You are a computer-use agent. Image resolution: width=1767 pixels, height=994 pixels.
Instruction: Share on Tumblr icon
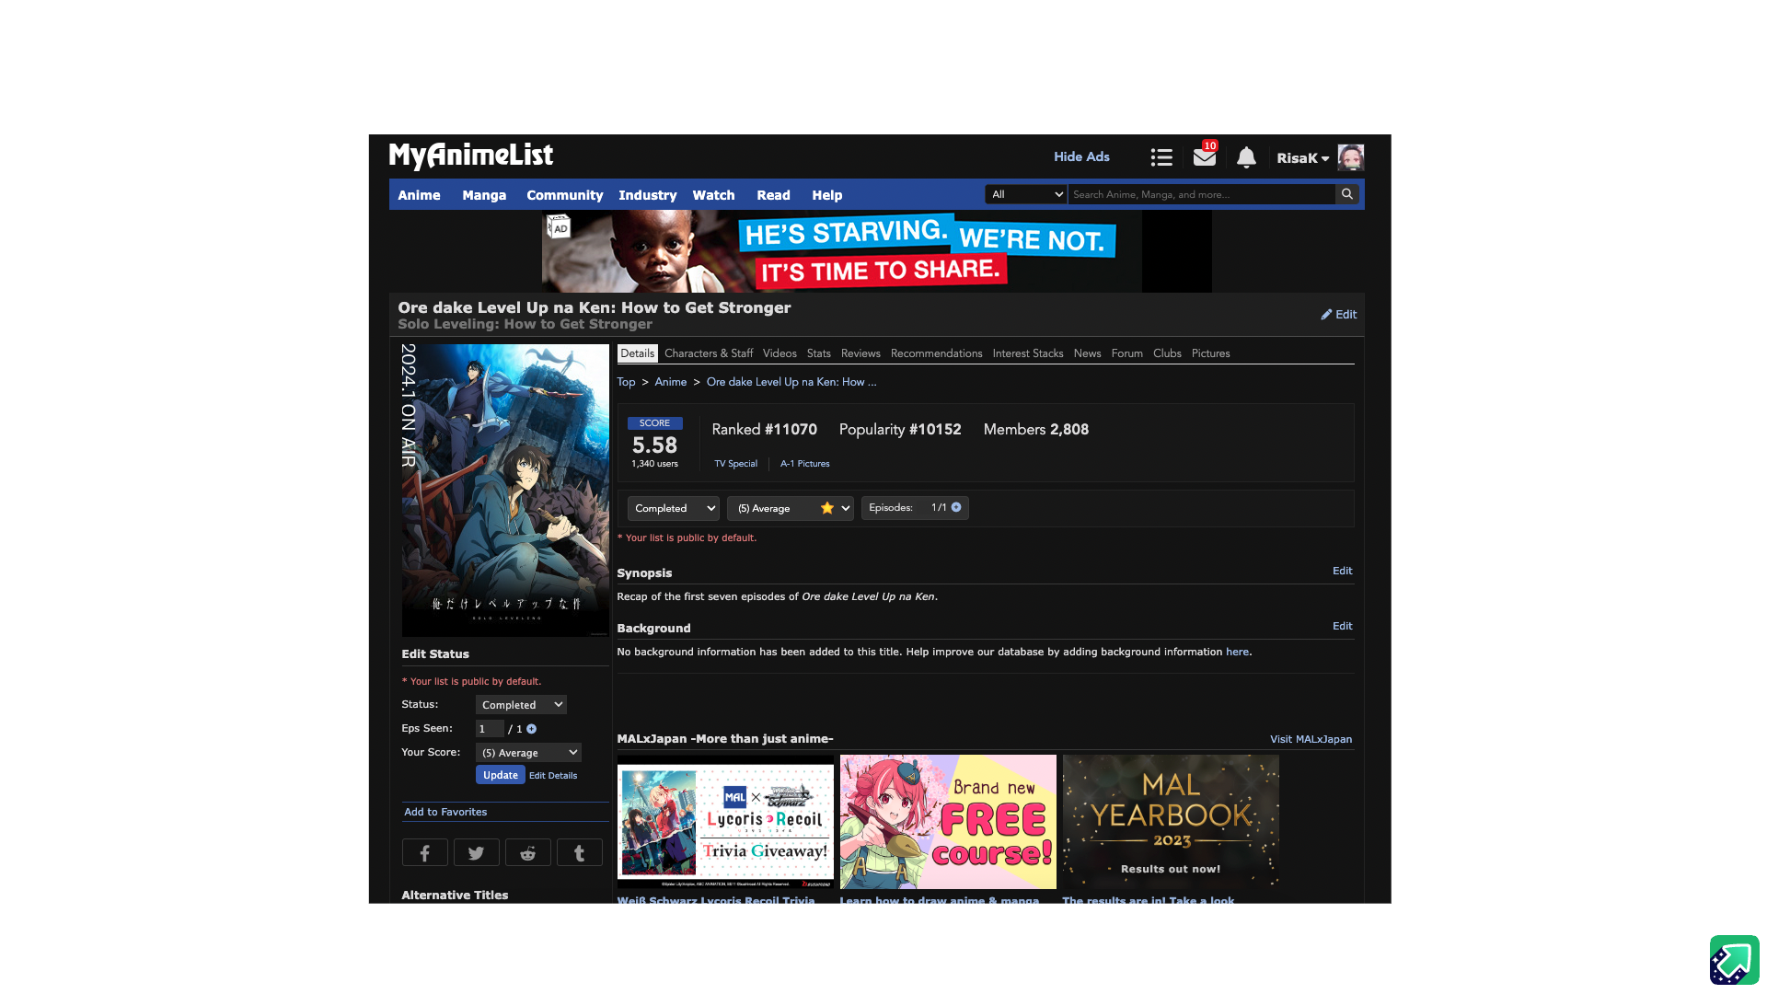click(x=579, y=853)
